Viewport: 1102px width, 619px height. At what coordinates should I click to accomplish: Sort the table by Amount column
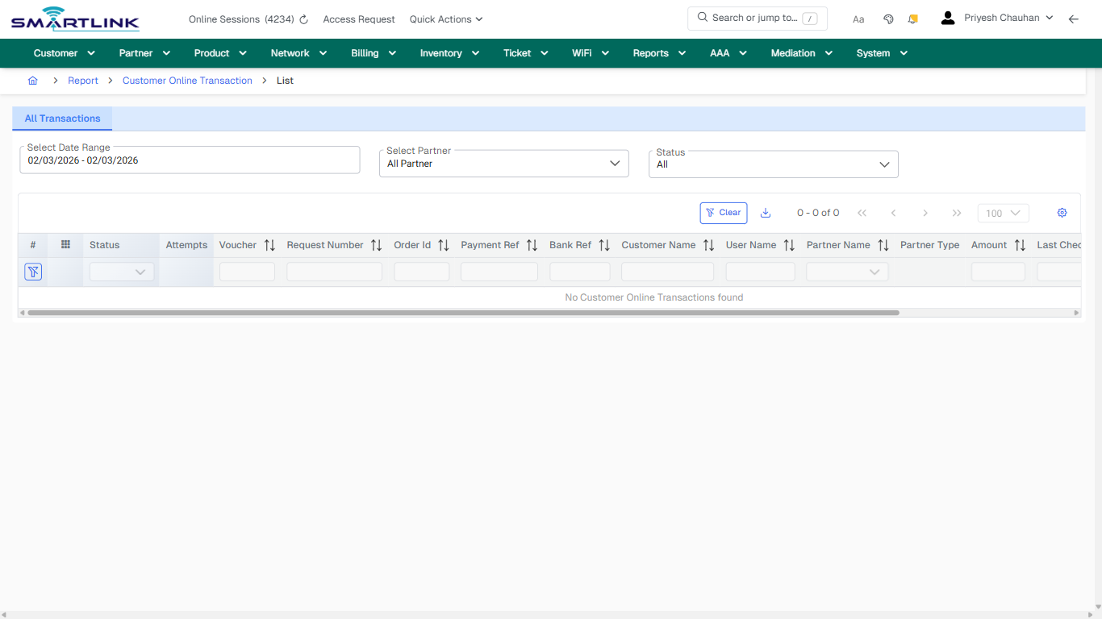pos(1019,244)
